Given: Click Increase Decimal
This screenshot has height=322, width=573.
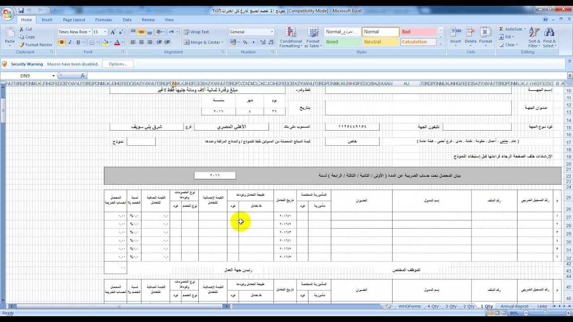Looking at the screenshot, I should click(264, 42).
